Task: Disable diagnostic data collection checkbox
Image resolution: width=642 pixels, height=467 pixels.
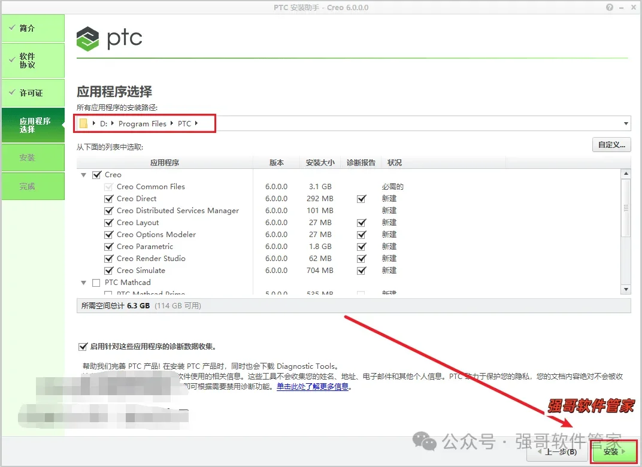Action: [83, 347]
